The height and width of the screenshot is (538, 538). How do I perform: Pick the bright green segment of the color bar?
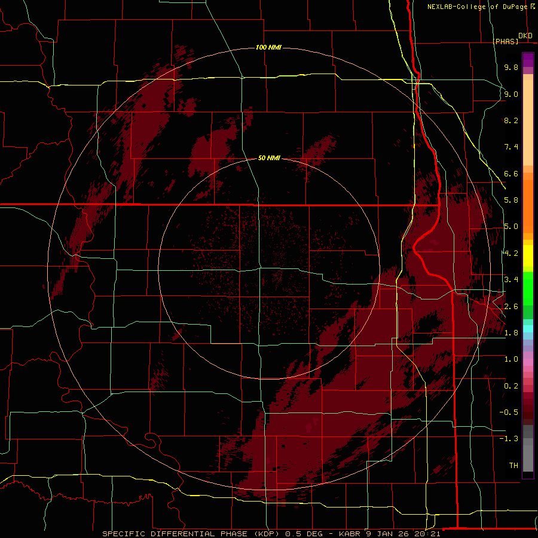(x=528, y=289)
